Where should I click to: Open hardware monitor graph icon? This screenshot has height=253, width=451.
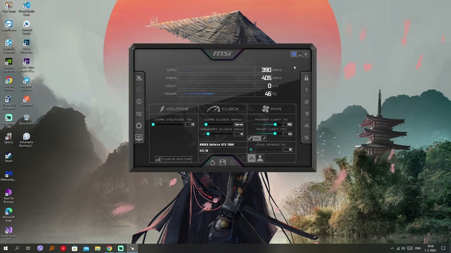click(x=139, y=138)
